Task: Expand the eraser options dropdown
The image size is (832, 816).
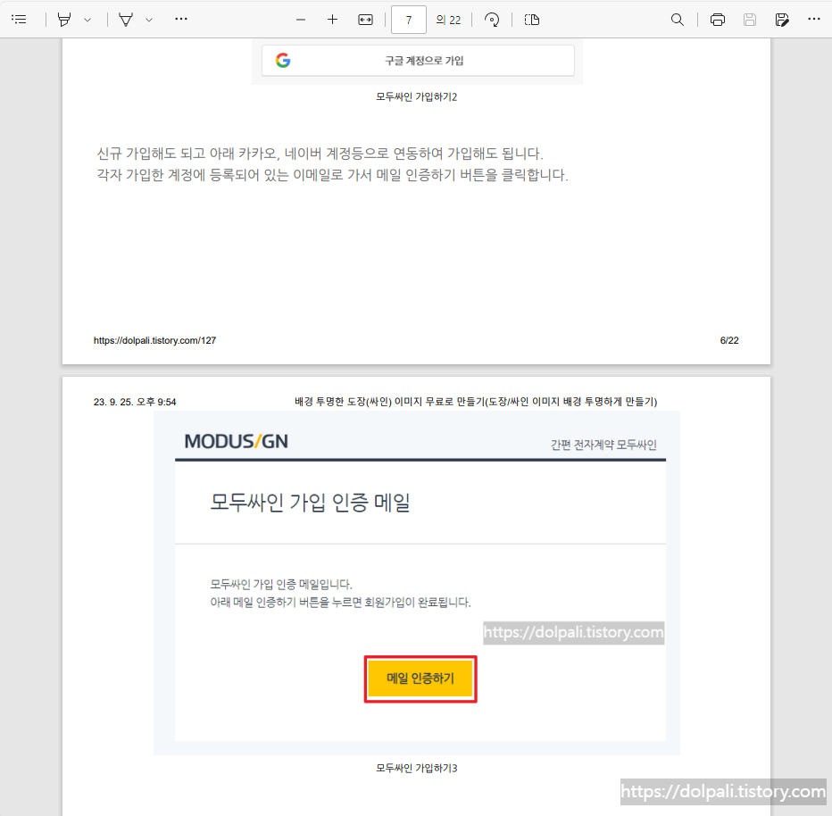Action: (x=149, y=21)
